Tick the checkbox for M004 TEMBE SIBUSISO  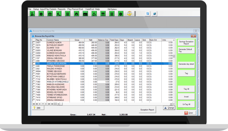tap(34, 71)
